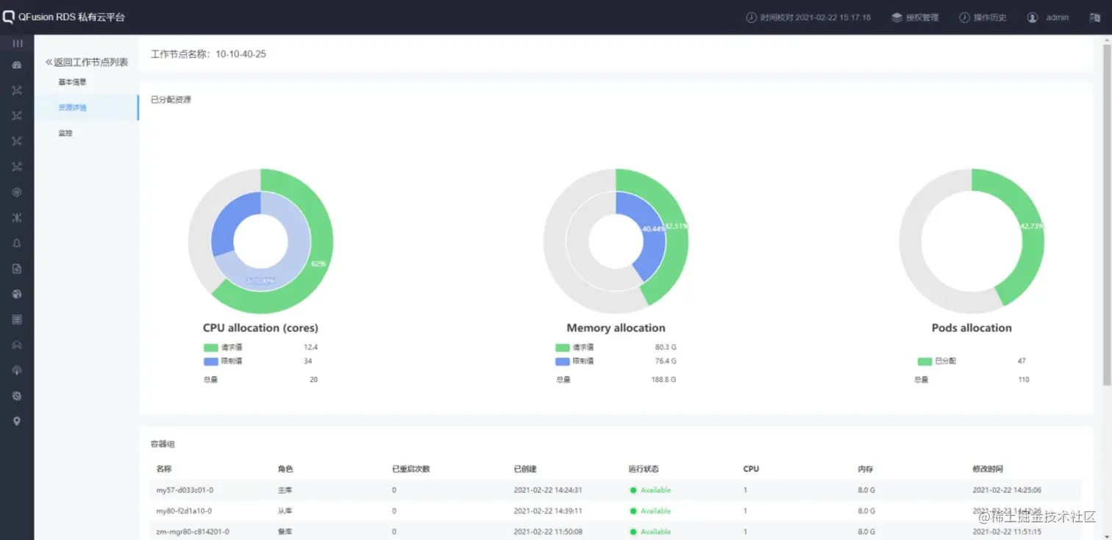Open the broadcast signal icon in sidebar

point(17,370)
